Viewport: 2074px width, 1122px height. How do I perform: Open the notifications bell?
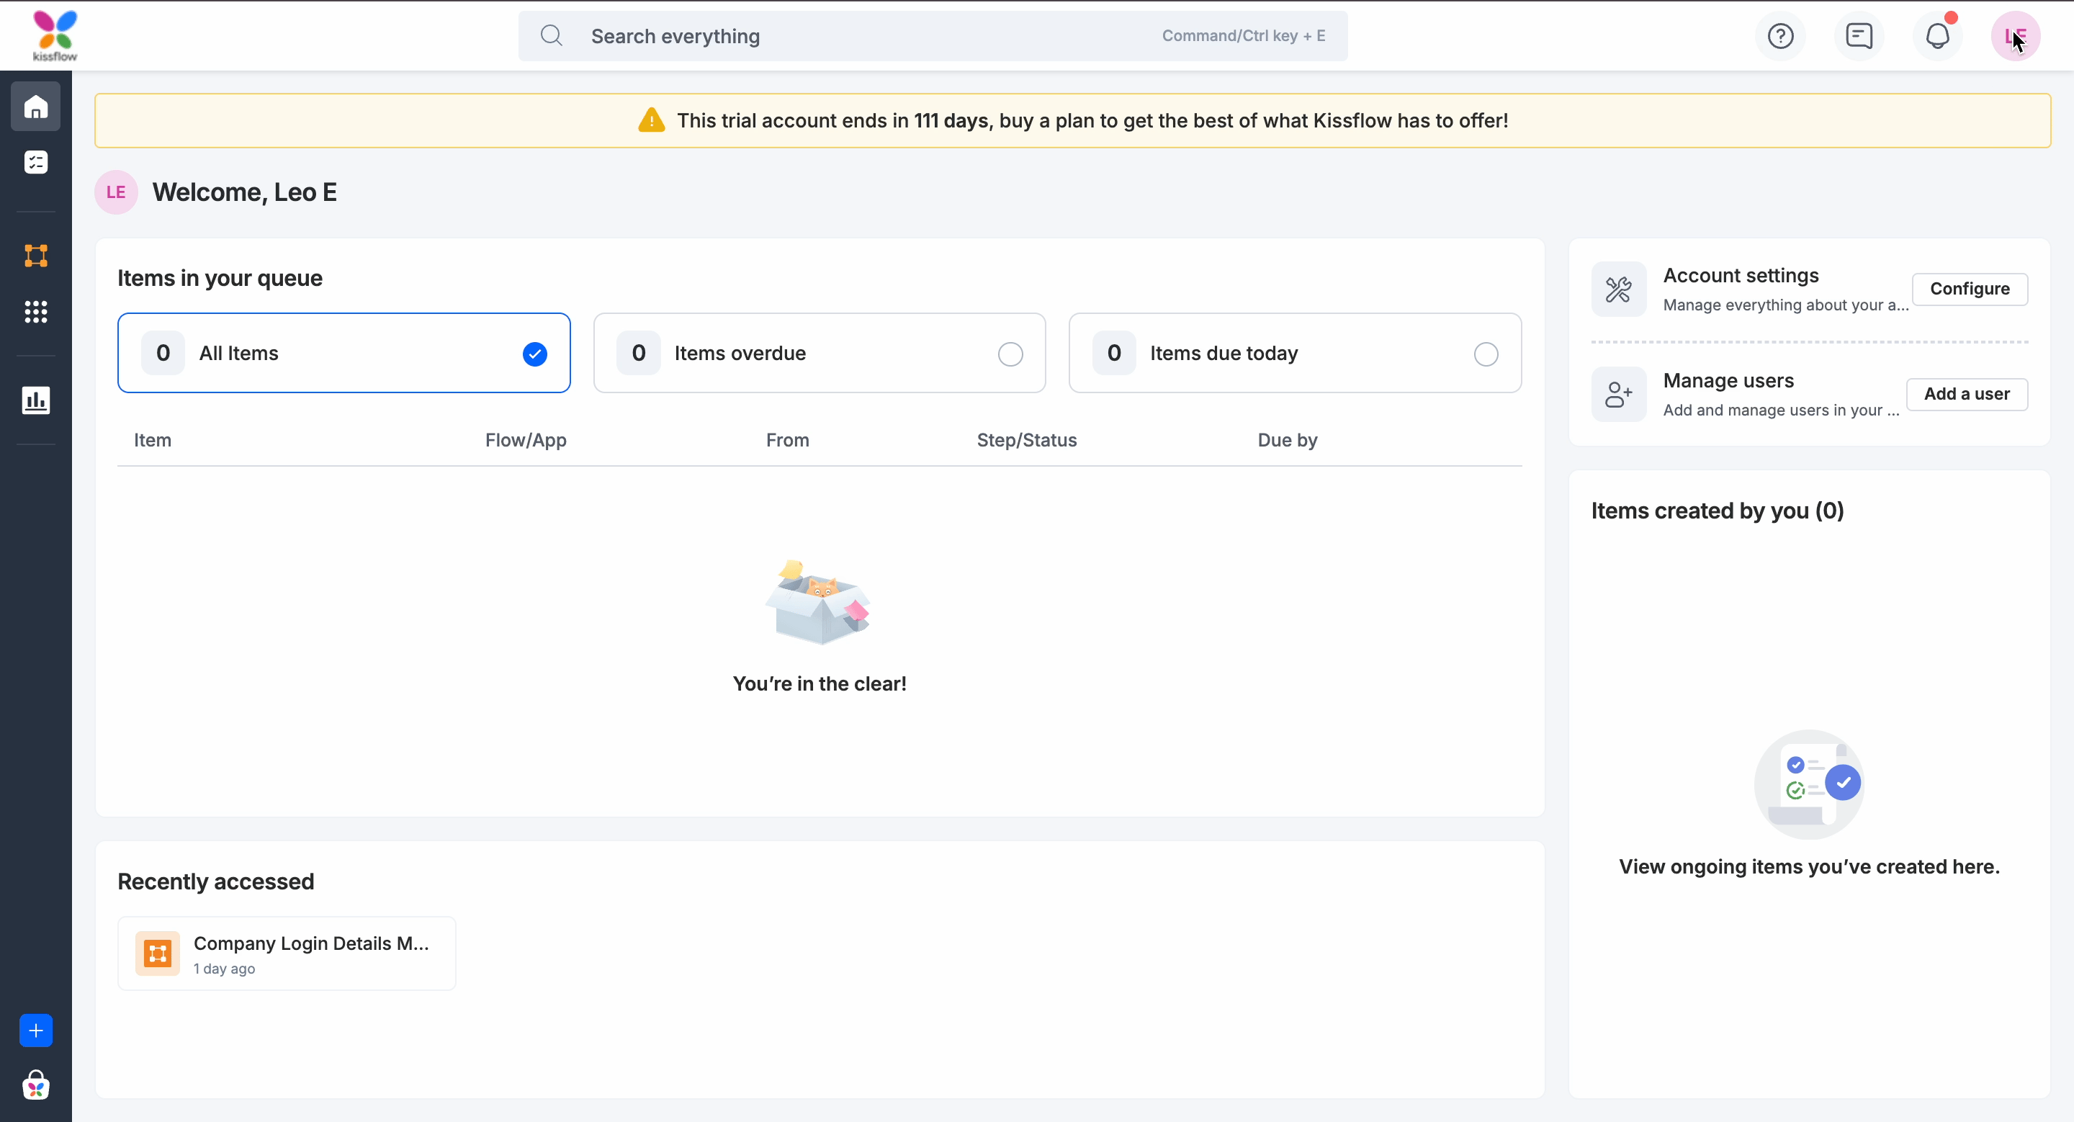(x=1937, y=36)
